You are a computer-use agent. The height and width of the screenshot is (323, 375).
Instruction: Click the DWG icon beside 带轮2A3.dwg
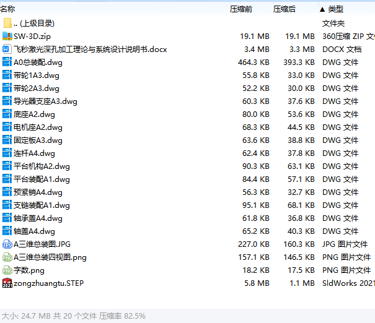pos(7,88)
